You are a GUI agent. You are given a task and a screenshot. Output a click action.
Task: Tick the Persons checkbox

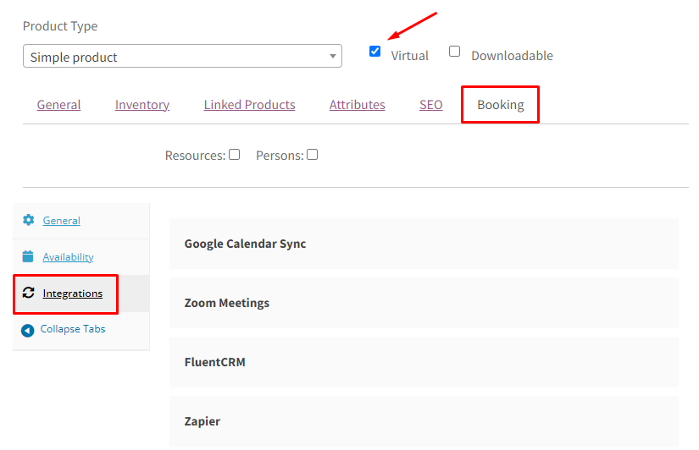point(313,155)
